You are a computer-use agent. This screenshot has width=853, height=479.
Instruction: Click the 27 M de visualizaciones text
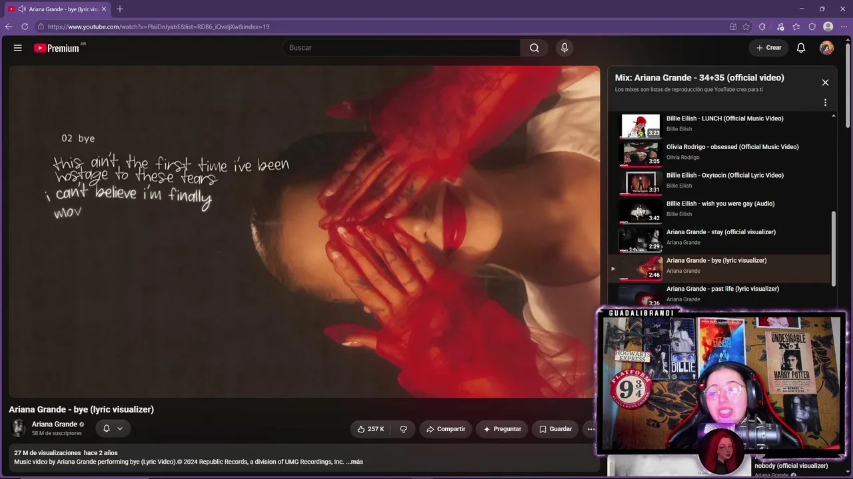[46, 453]
